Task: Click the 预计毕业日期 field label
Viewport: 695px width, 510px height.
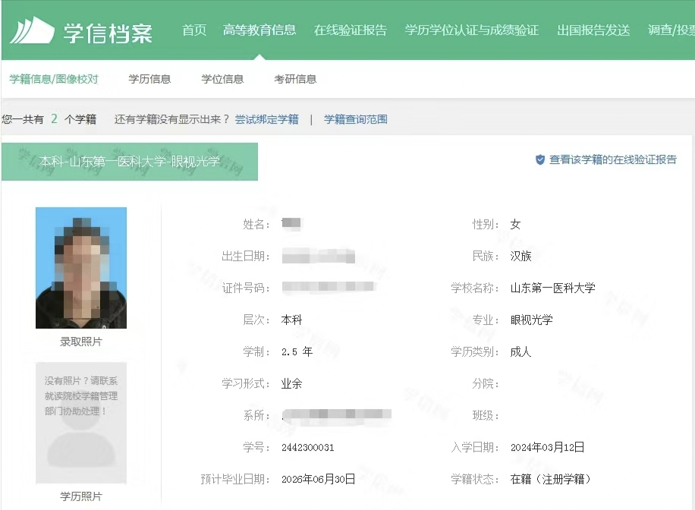Action: point(235,480)
